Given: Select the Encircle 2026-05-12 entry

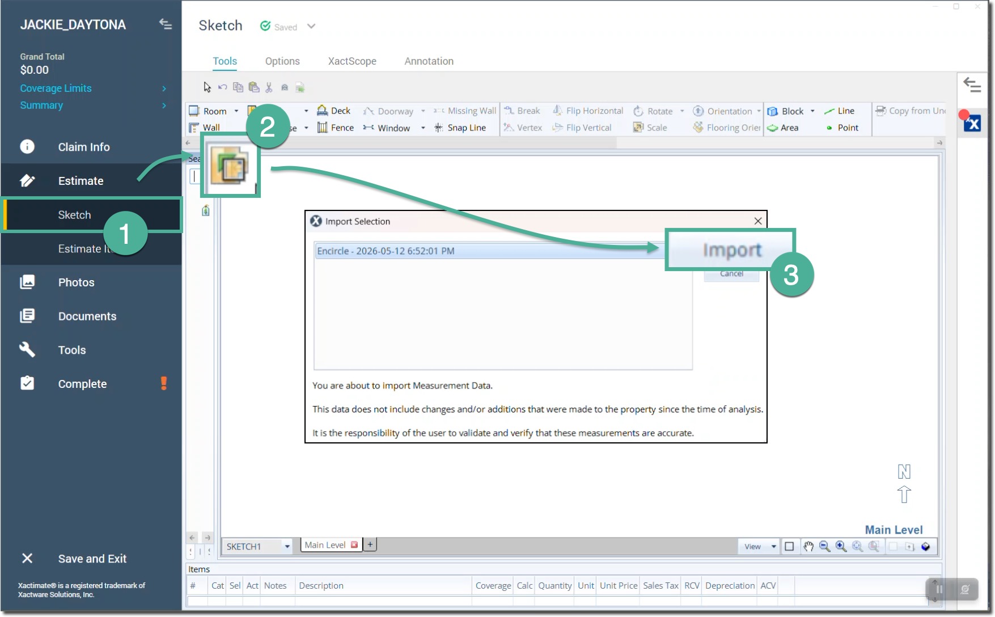Looking at the screenshot, I should point(489,251).
